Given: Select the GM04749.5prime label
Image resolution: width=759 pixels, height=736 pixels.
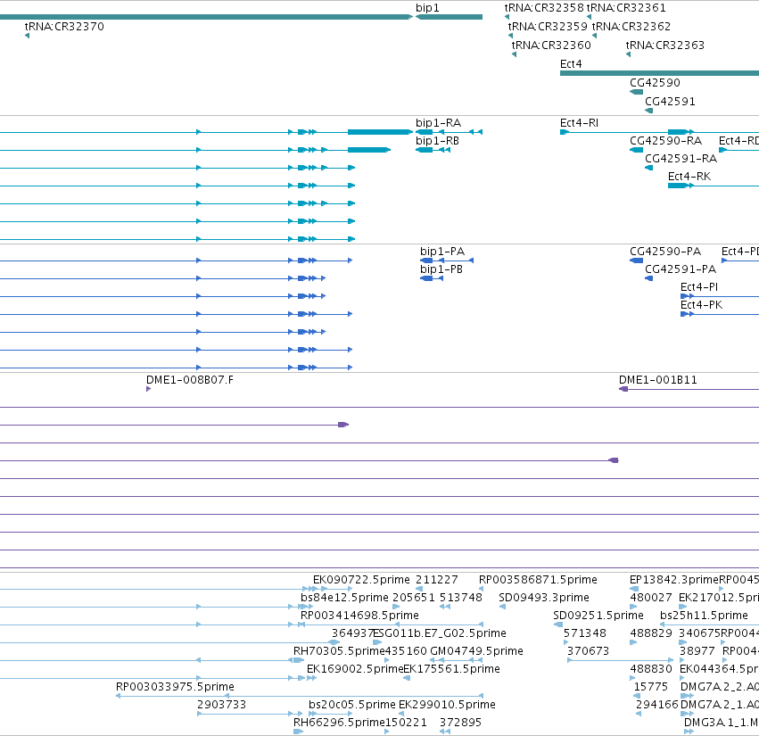Looking at the screenshot, I should 477,652.
